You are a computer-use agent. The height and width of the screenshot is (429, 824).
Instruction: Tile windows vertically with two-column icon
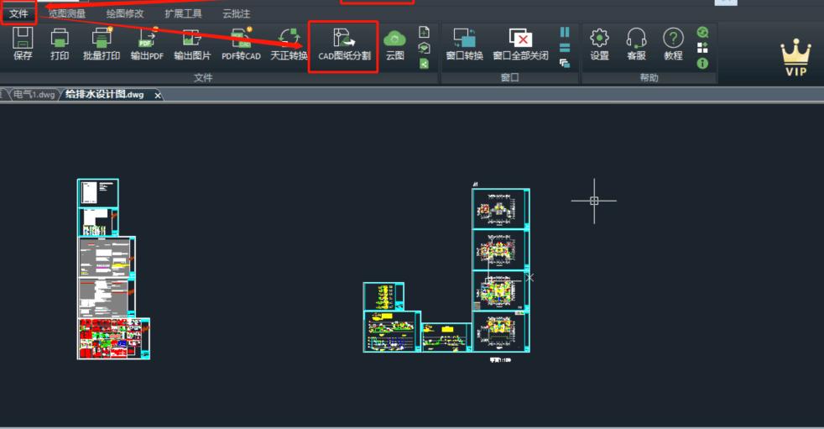pyautogui.click(x=565, y=32)
